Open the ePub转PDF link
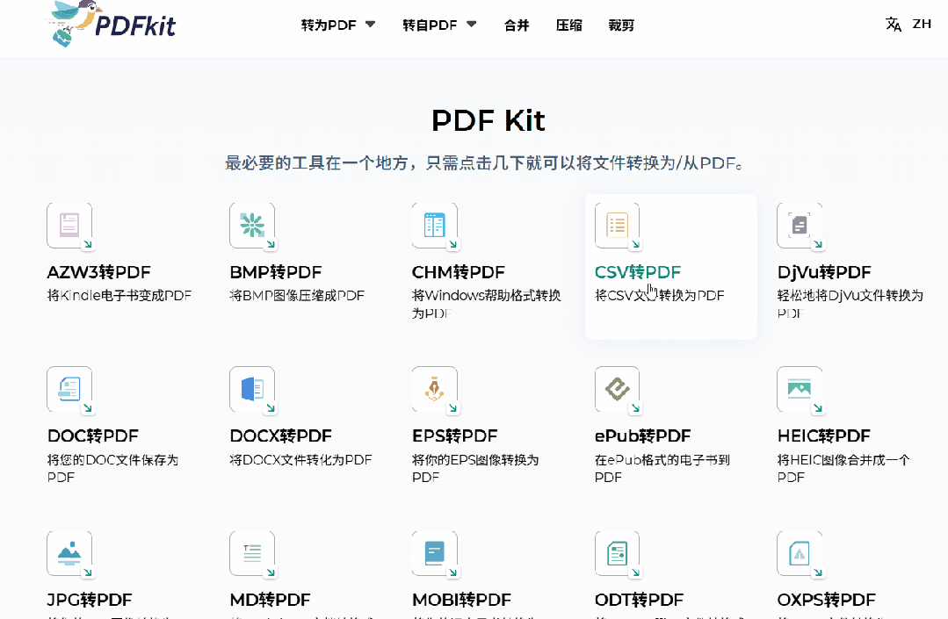The image size is (948, 619). pos(642,436)
